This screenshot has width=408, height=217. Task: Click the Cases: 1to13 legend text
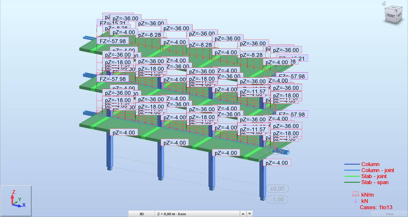[x=376, y=207]
